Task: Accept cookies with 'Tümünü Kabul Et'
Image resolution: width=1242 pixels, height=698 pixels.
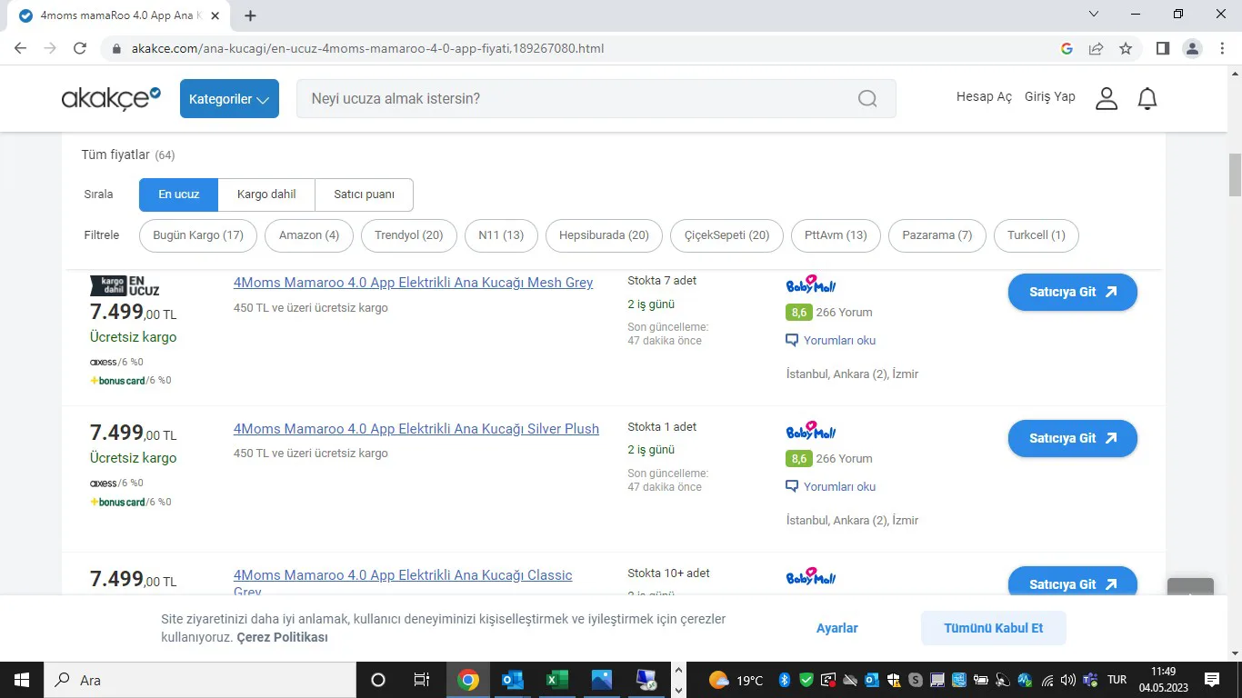Action: coord(994,628)
